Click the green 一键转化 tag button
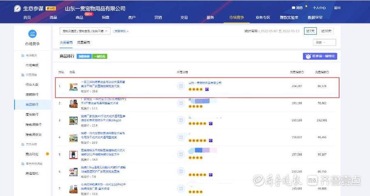 99,56
